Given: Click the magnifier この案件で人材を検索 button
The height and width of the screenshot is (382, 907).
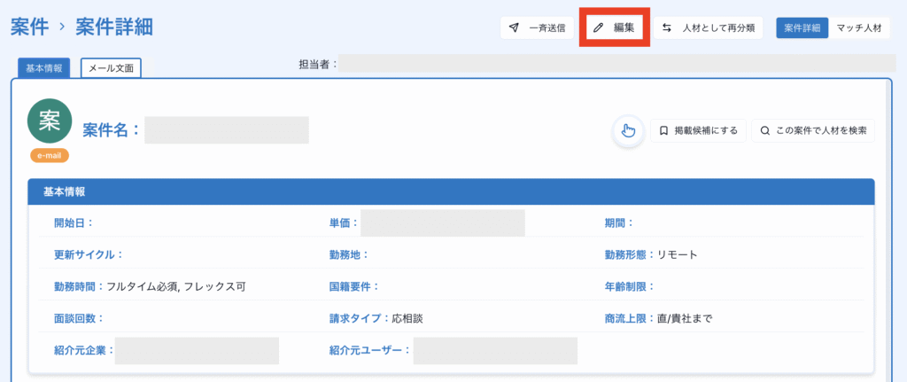Looking at the screenshot, I should pyautogui.click(x=813, y=131).
